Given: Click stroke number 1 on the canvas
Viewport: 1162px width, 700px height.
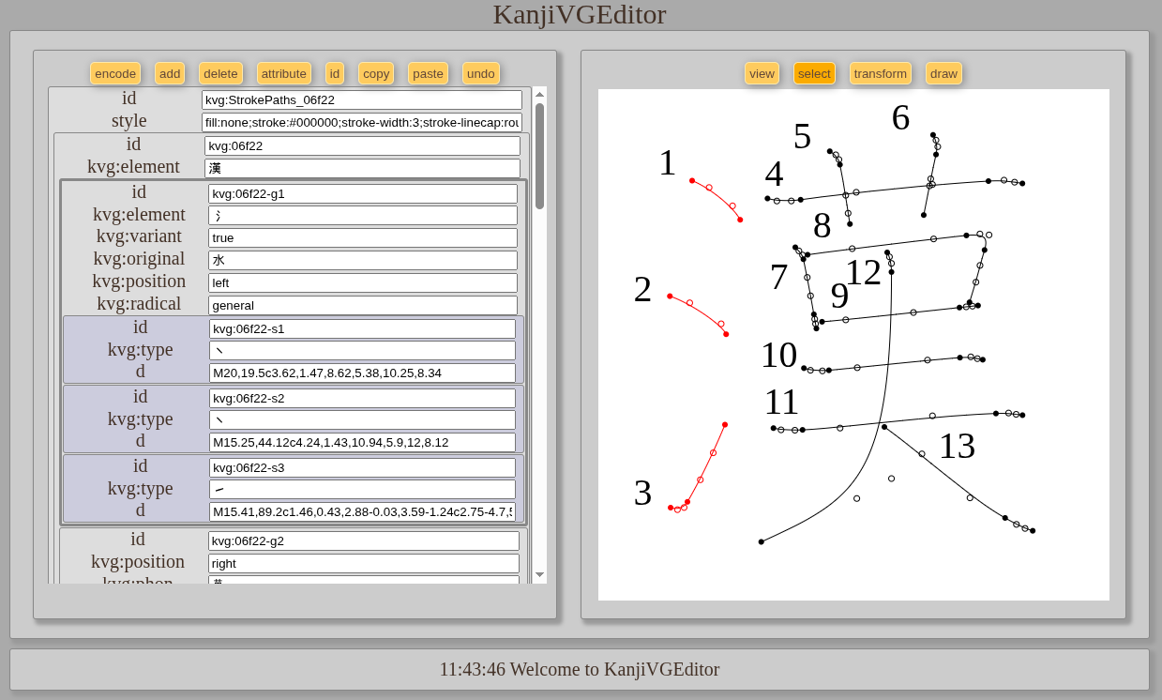Looking at the screenshot, I should click(x=667, y=162).
